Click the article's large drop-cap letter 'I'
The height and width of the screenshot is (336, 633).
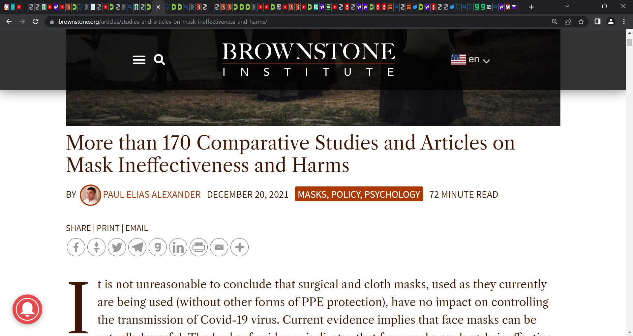(x=78, y=307)
